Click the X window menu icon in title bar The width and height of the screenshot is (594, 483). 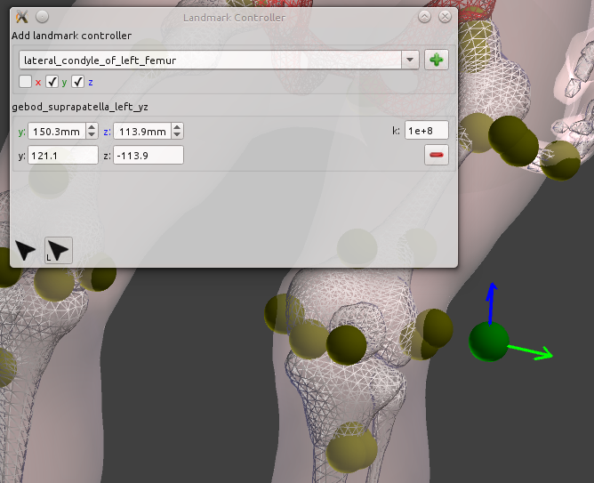[21, 17]
